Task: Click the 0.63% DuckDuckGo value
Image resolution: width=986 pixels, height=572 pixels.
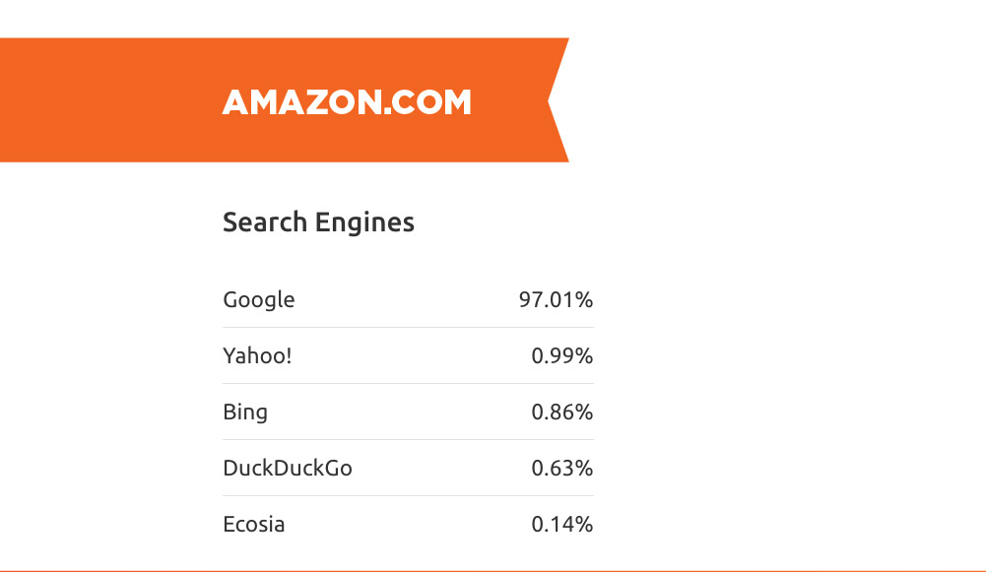Action: coord(562,469)
